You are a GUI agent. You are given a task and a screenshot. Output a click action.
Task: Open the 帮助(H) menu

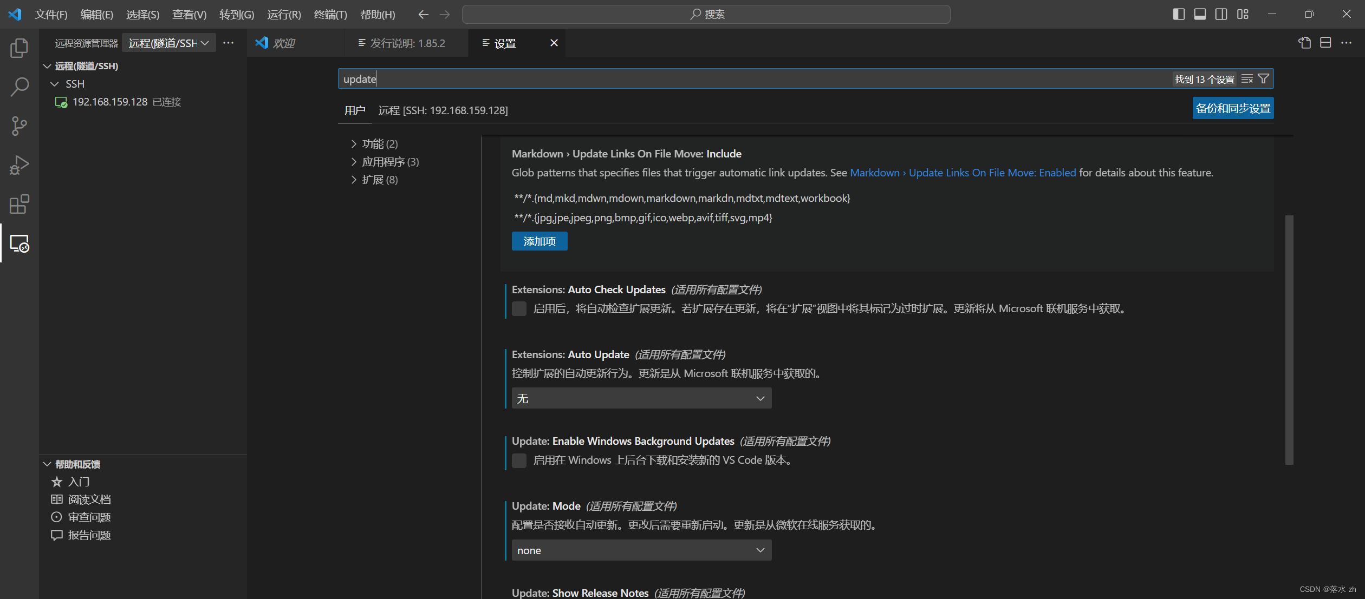(378, 15)
